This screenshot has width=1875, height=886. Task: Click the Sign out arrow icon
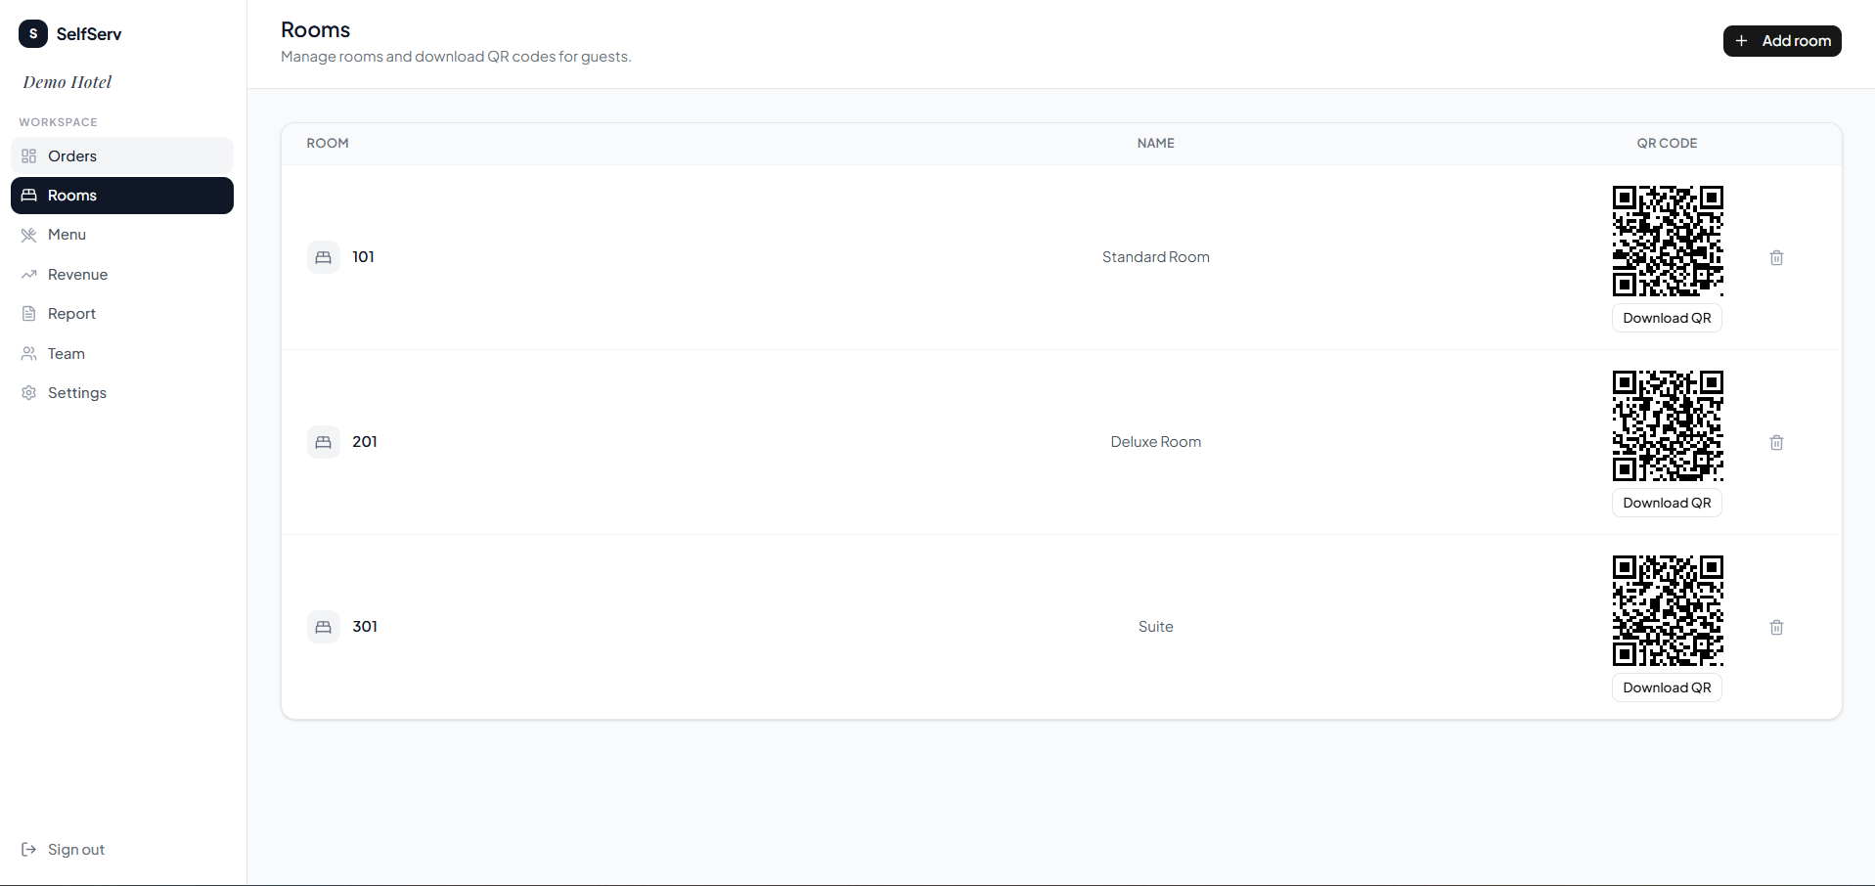point(29,849)
